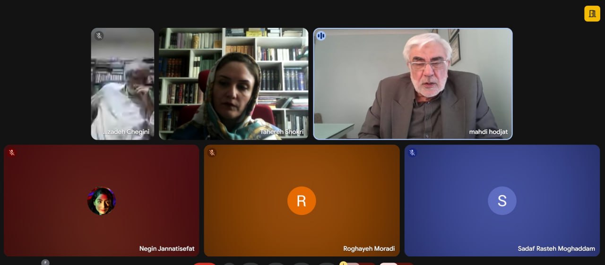Click the Sadaf Rasteh Moghaddam name label

(x=556, y=248)
